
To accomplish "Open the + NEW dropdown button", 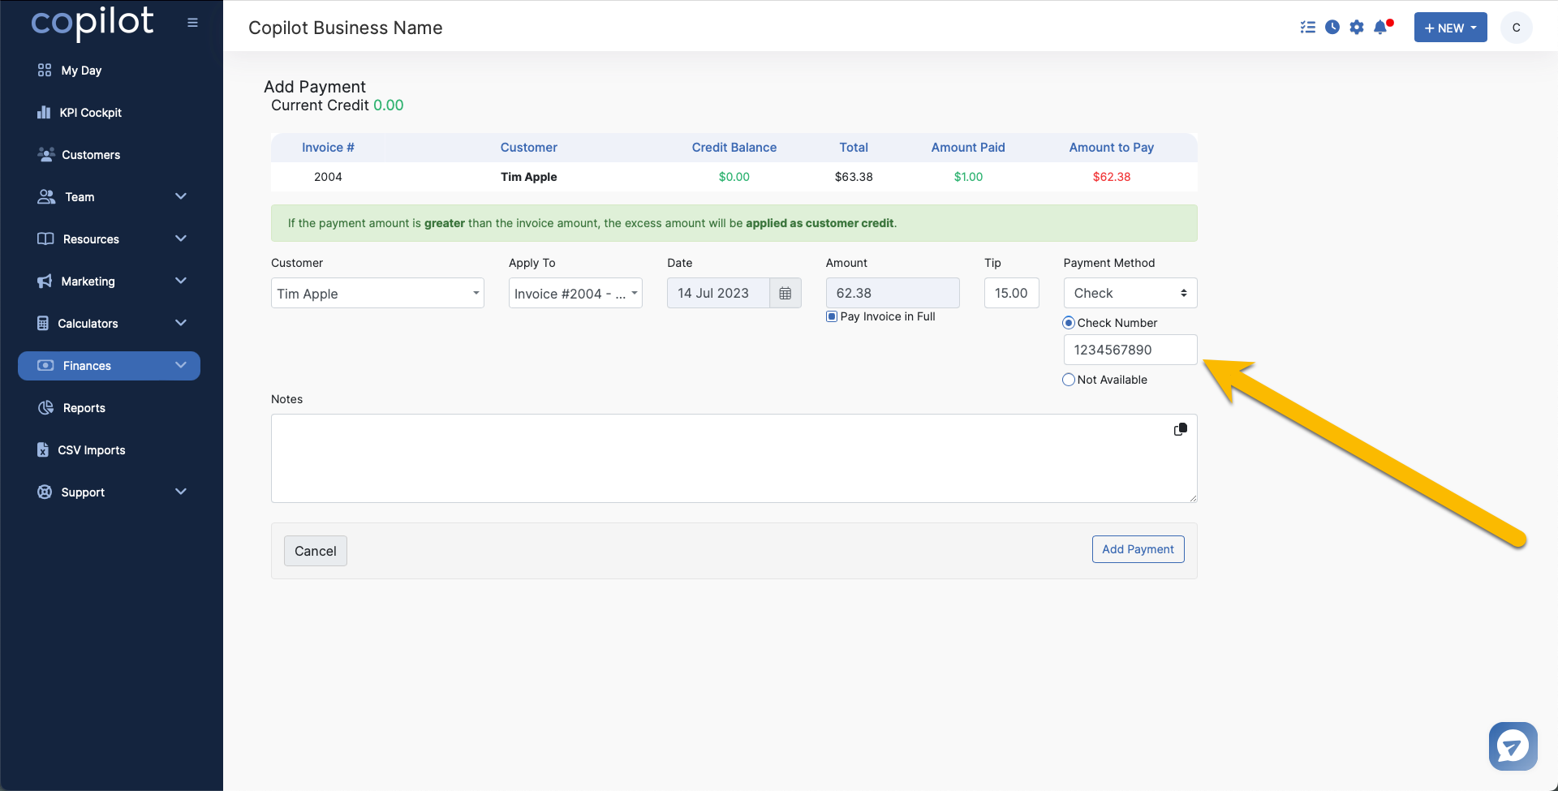I will pyautogui.click(x=1450, y=28).
